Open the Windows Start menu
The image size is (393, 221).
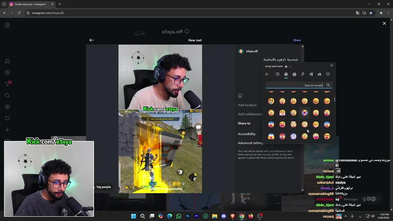134,216
